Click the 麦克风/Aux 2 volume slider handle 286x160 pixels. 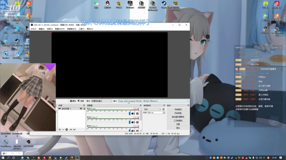[129, 122]
